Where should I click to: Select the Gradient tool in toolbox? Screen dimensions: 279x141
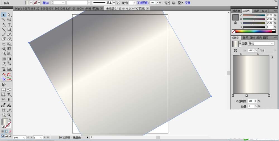click(9, 59)
